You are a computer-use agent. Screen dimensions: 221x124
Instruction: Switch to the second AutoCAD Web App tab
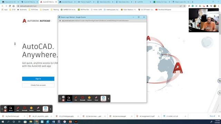pos(48,2)
